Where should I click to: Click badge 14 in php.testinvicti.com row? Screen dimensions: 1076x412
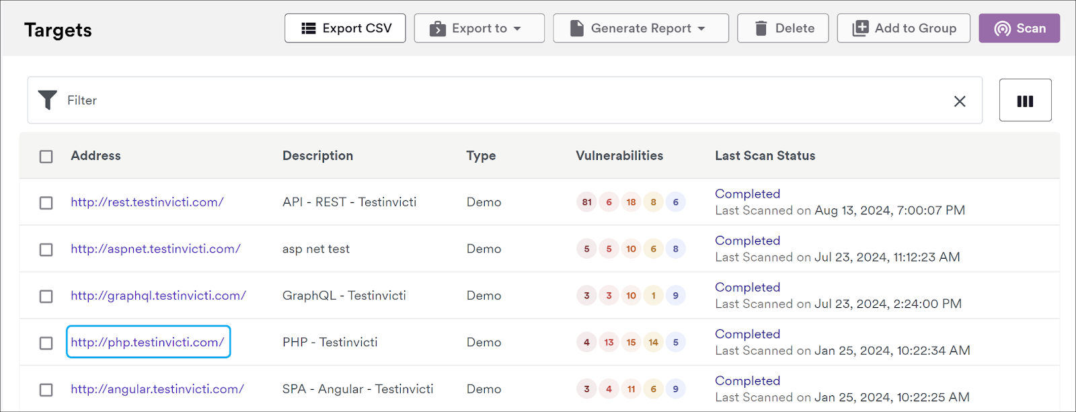pos(653,342)
